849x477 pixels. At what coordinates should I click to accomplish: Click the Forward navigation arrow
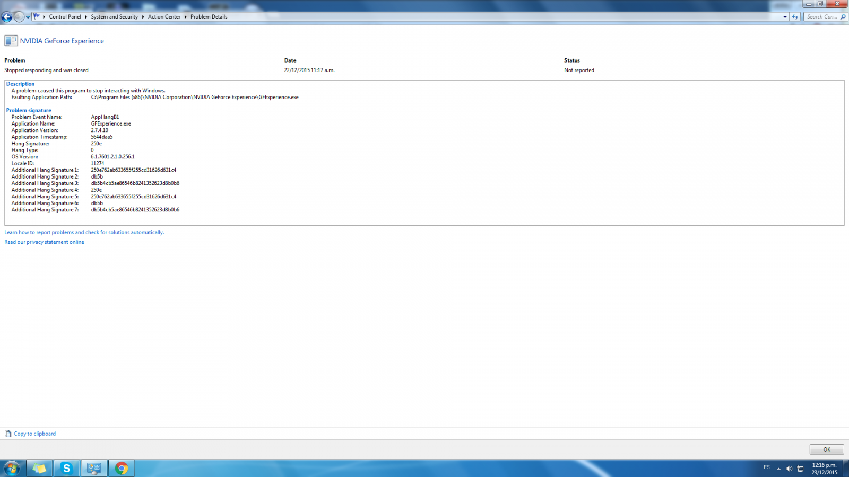[19, 17]
